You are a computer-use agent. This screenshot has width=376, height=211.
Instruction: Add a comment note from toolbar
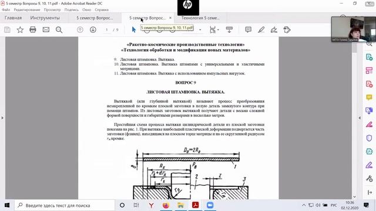click(248, 30)
